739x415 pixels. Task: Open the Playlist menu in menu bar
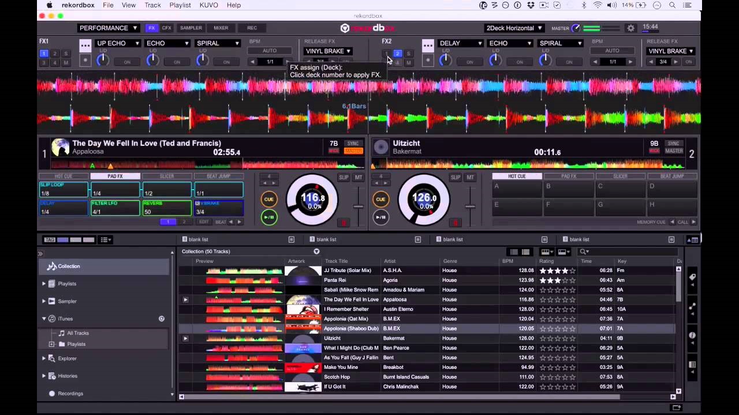pyautogui.click(x=180, y=5)
